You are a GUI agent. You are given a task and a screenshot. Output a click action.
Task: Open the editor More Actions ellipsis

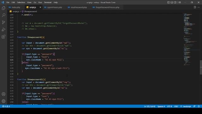click(x=199, y=7)
